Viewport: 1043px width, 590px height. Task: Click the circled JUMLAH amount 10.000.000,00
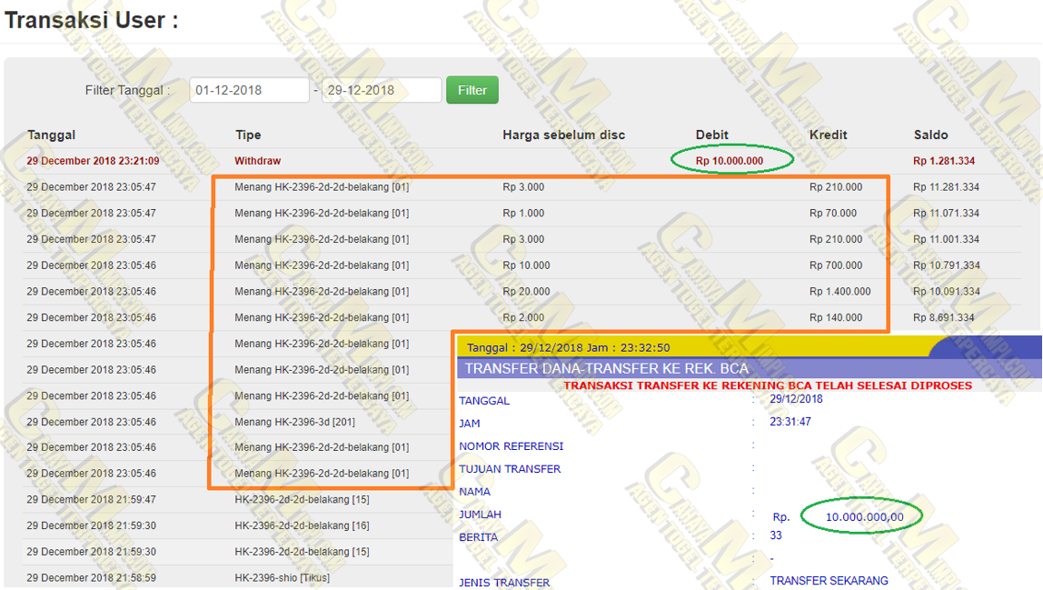coord(863,516)
